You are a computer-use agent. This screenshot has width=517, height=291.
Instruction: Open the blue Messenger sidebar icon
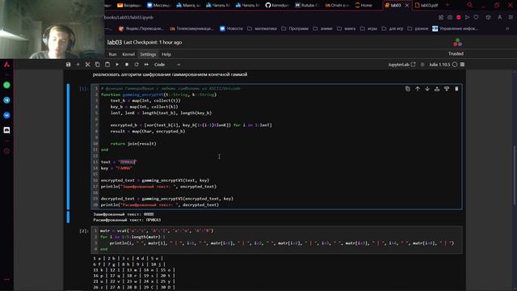pos(6,115)
